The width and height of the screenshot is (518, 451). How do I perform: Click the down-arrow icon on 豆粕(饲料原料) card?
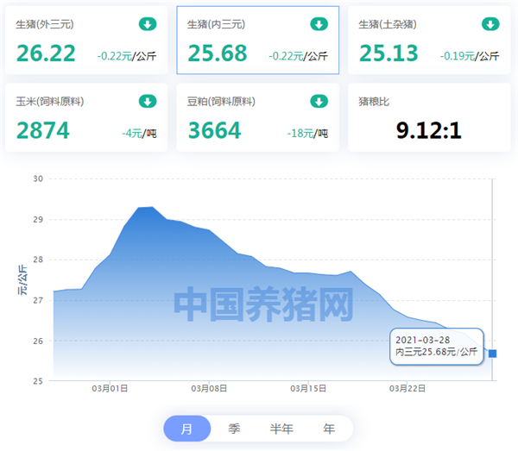click(x=319, y=101)
